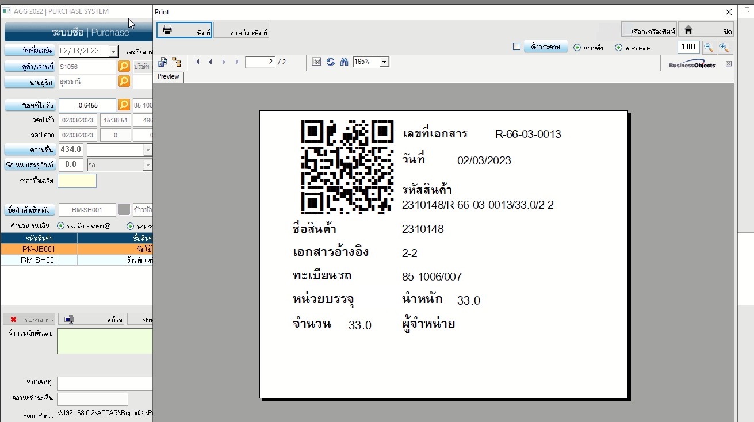This screenshot has height=422, width=754.
Task: Click the เลือกเครื่องพิมพ์ button
Action: (x=649, y=30)
